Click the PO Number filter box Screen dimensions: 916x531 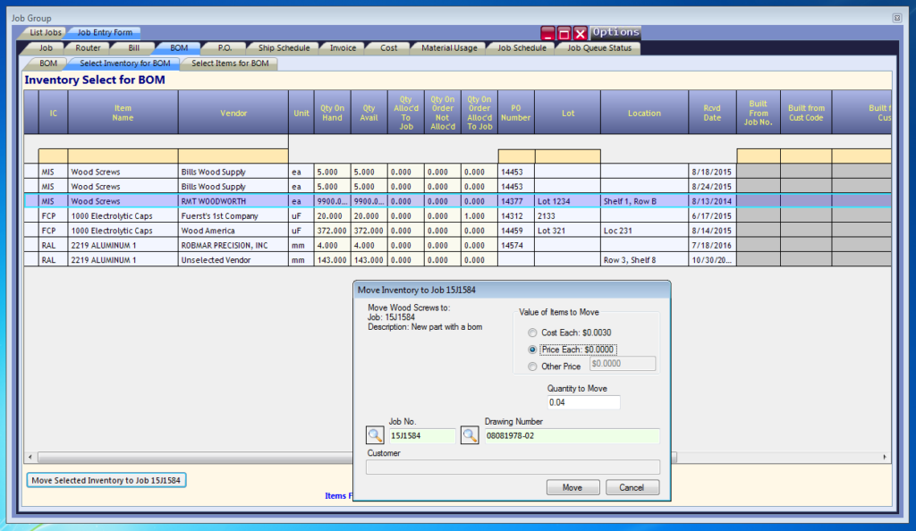tap(516, 156)
